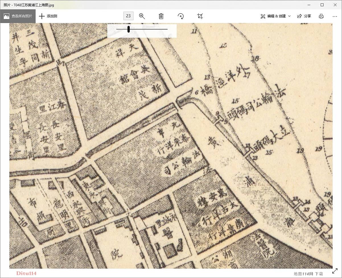The height and width of the screenshot is (278, 342).
Task: Expand the 编辑 & 创建 dropdown
Action: pyautogui.click(x=275, y=16)
